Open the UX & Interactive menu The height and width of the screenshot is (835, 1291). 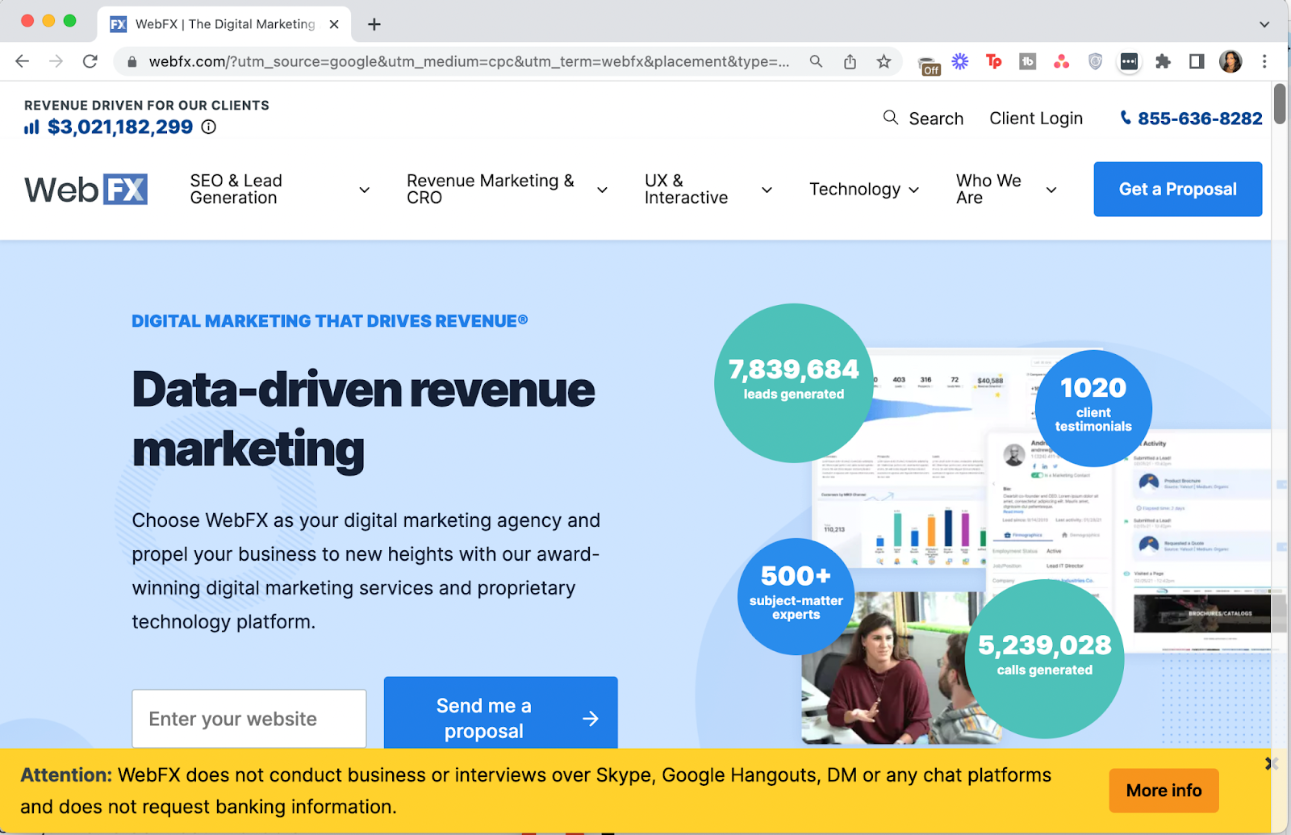[687, 190]
